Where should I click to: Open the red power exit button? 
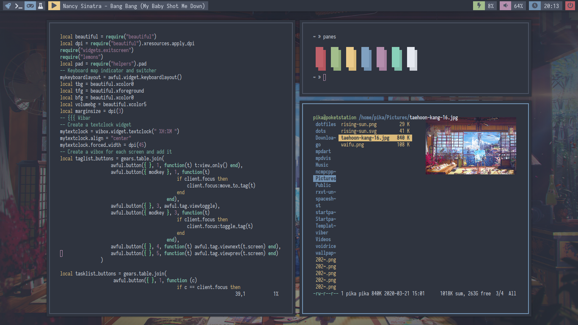point(570,6)
